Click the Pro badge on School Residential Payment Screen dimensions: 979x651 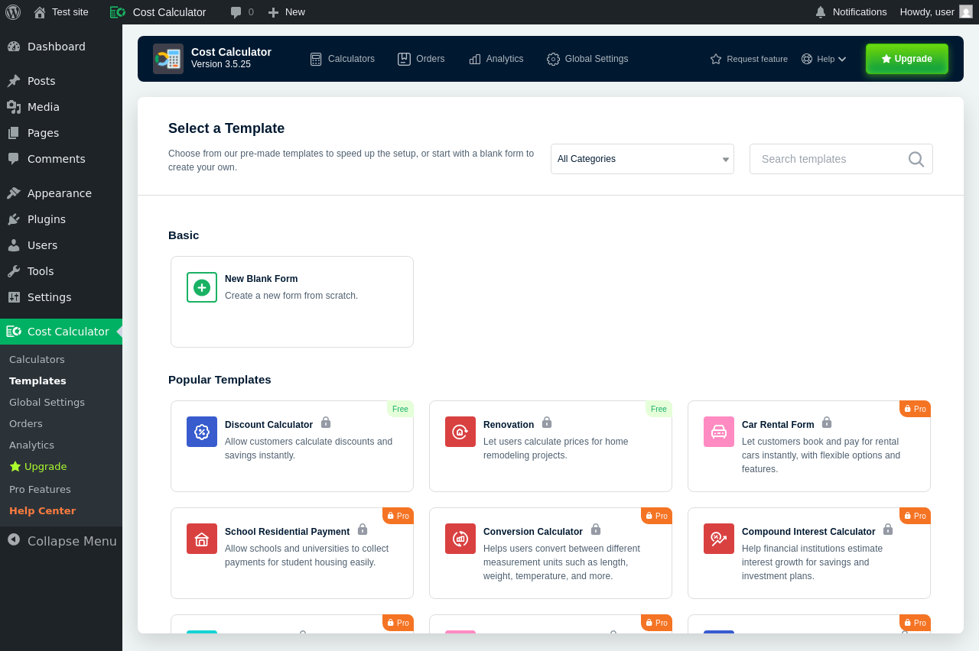coord(398,516)
